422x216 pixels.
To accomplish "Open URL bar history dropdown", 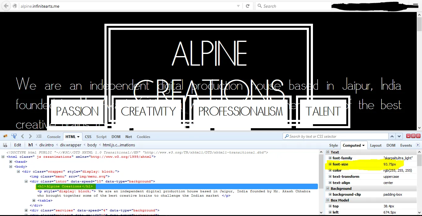I will tap(238, 6).
